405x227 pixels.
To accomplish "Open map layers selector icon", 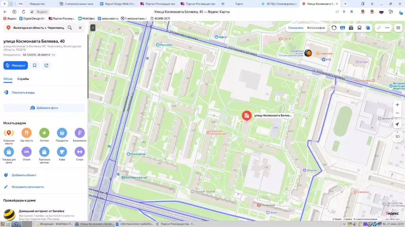I will tap(368, 28).
